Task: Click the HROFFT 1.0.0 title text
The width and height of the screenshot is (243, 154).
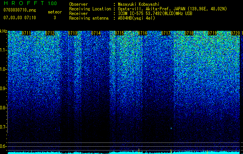Action: (30, 3)
